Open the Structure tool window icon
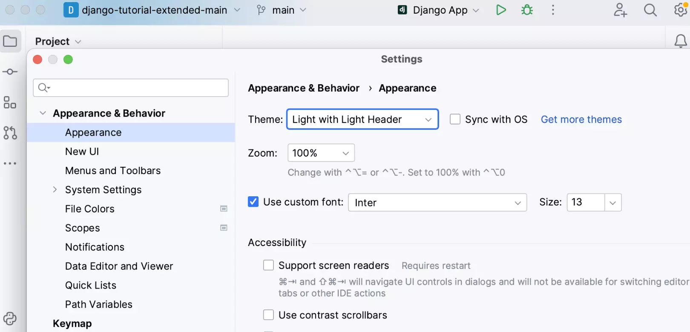Screen dimensions: 690x332 (10, 103)
